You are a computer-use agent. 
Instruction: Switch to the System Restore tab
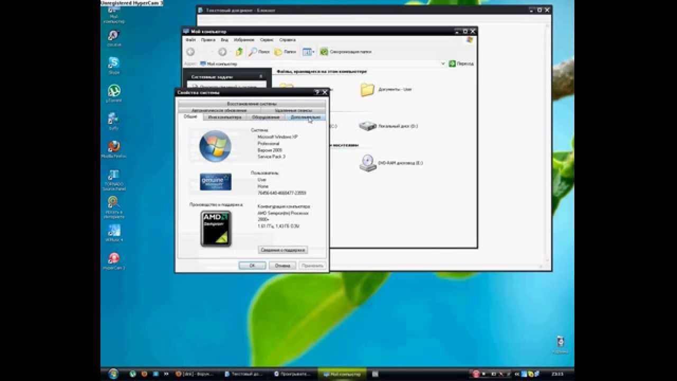click(252, 104)
